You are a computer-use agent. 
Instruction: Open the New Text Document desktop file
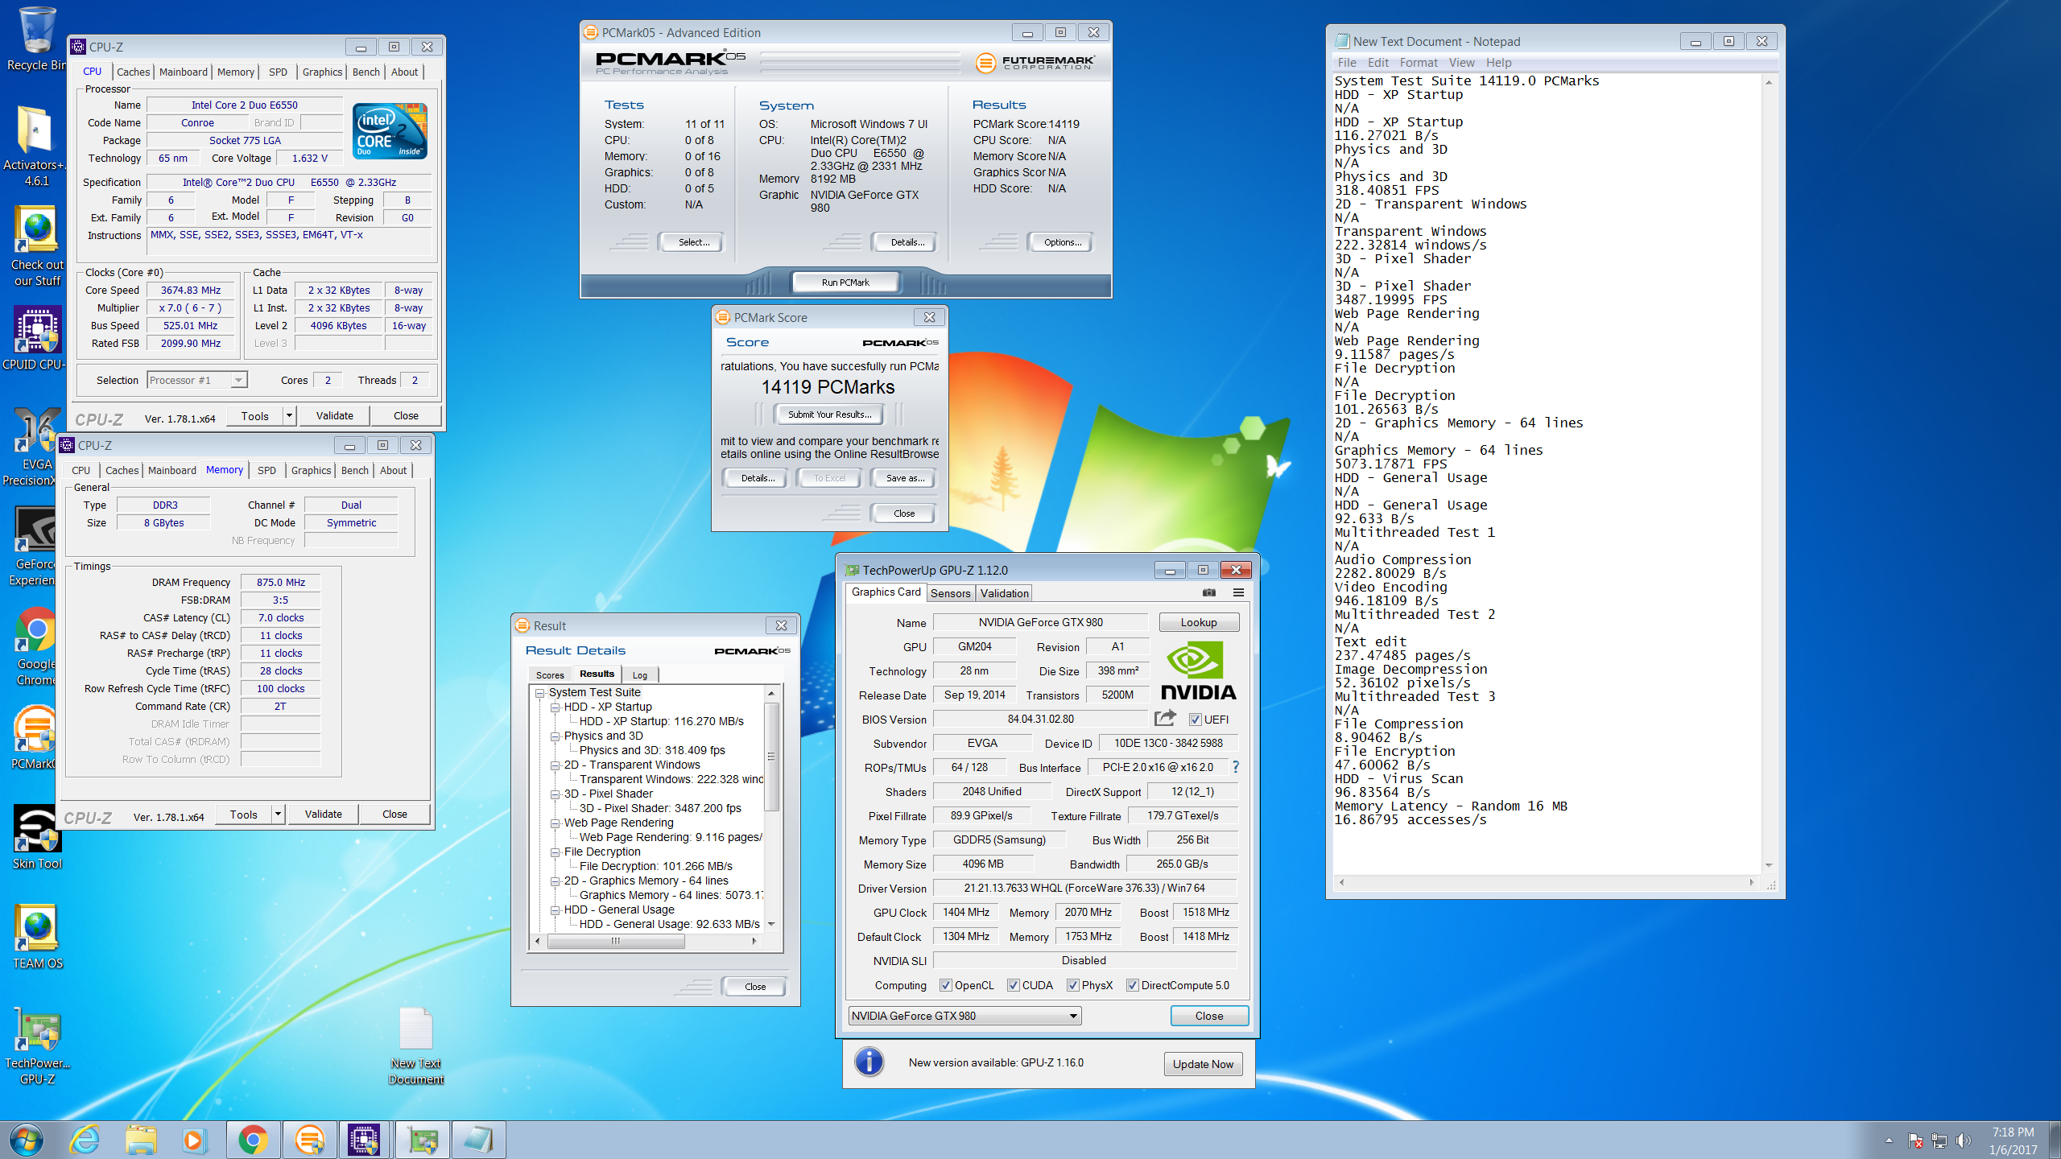415,1046
